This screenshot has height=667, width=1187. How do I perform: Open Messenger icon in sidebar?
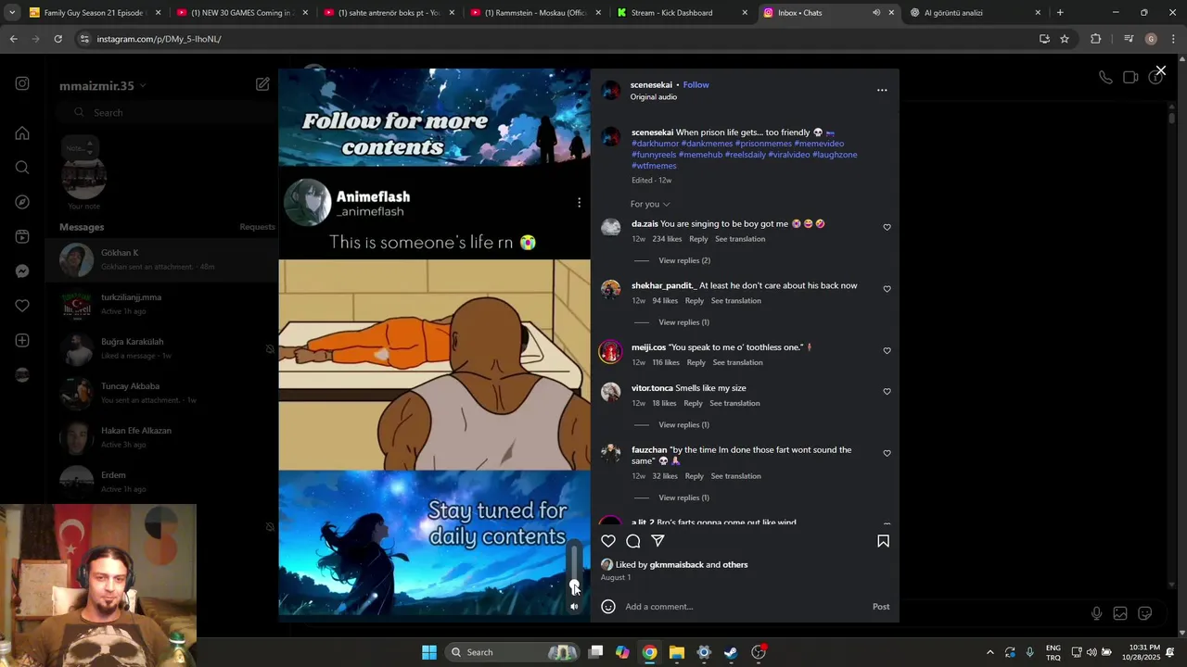pos(22,271)
